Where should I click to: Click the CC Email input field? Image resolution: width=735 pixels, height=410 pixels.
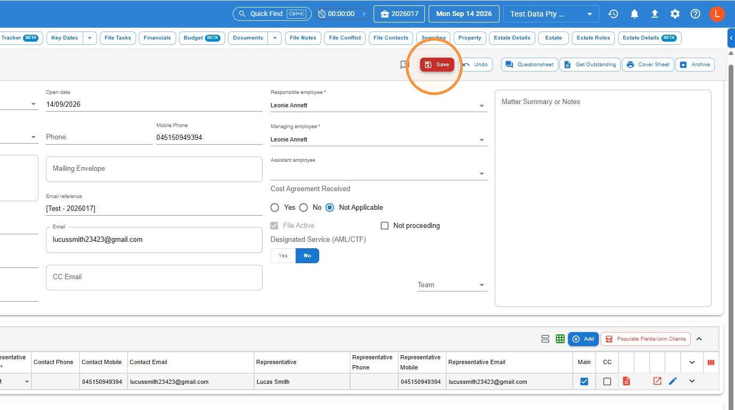coord(154,278)
